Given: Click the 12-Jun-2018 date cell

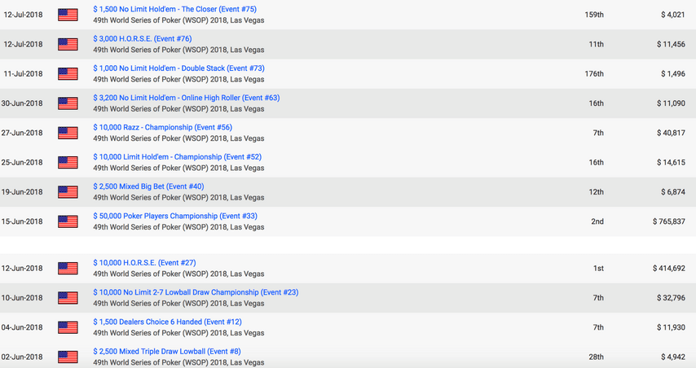Looking at the screenshot, I should point(22,268).
